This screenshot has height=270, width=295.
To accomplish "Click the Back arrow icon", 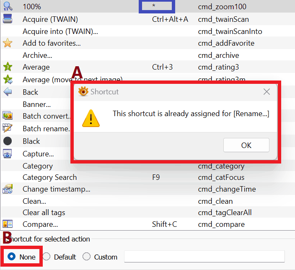I will tap(8, 92).
